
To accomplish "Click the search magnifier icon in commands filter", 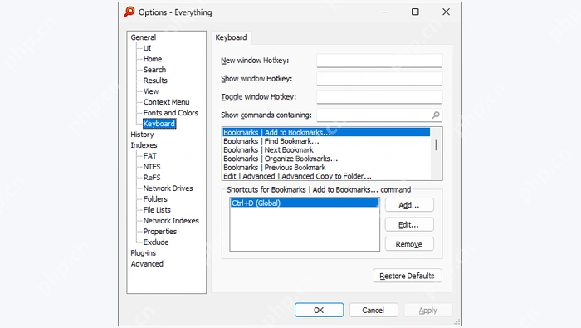I will pyautogui.click(x=436, y=115).
